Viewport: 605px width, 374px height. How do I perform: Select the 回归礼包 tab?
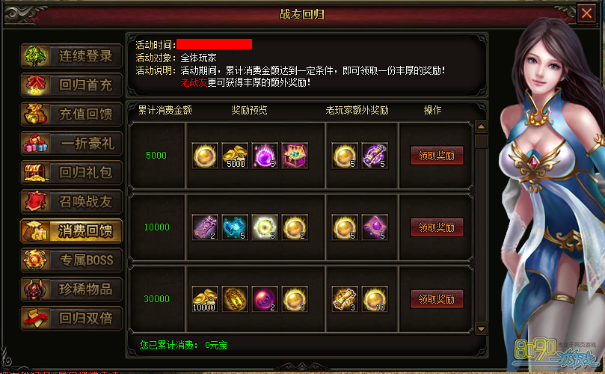[x=72, y=173]
